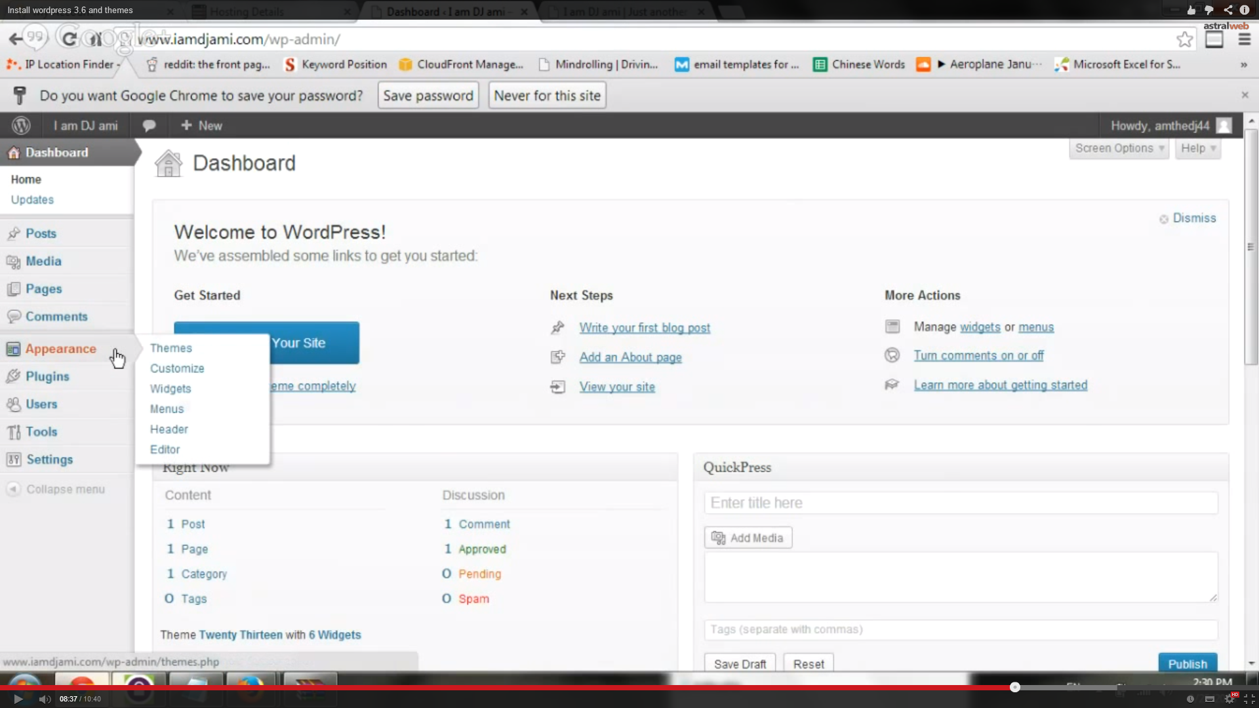Select Header from Appearance flyout

(x=169, y=429)
